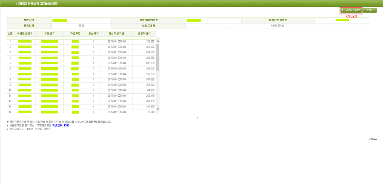
Task: Click the 332,280 premium in row 1
Action: tap(150, 41)
